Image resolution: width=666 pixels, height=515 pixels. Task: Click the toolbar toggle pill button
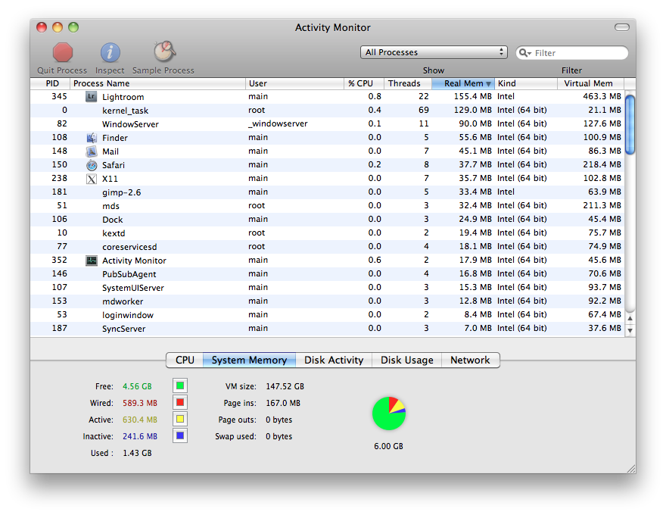pos(622,27)
